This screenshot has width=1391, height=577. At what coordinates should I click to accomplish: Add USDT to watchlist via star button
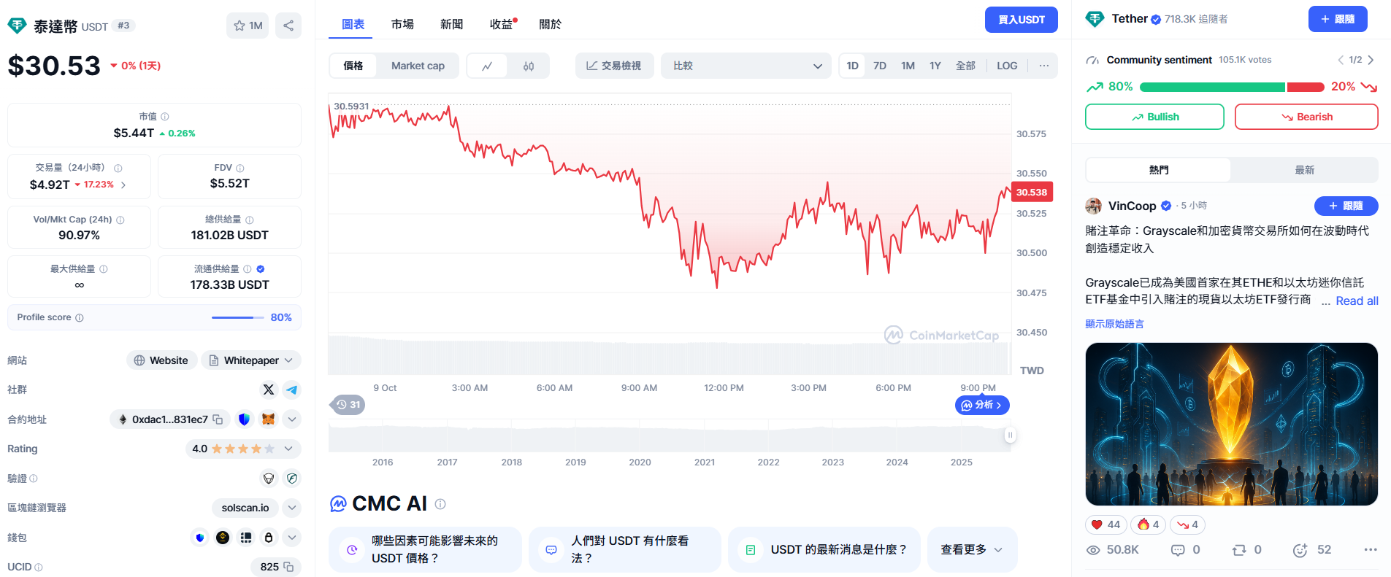click(x=248, y=26)
